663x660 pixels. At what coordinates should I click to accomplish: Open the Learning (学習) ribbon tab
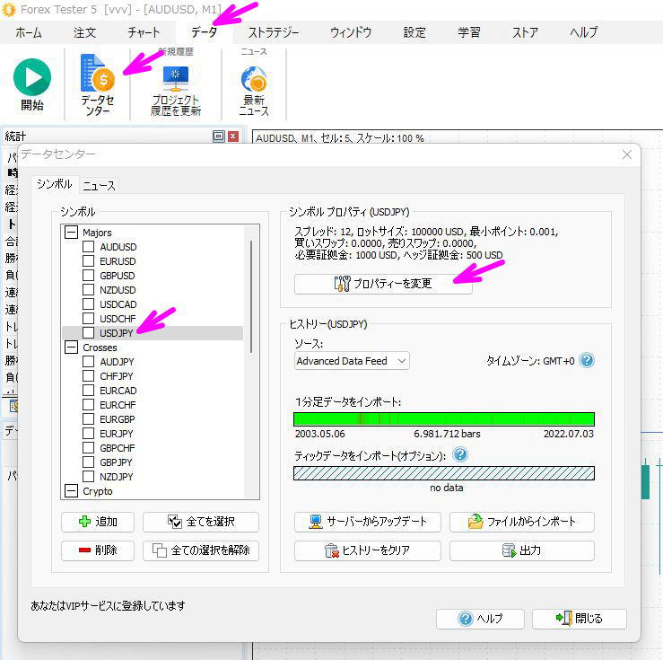tap(469, 32)
